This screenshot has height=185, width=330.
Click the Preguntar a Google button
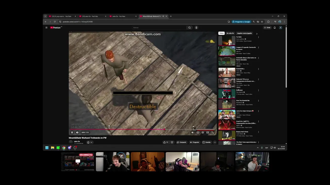(x=241, y=22)
